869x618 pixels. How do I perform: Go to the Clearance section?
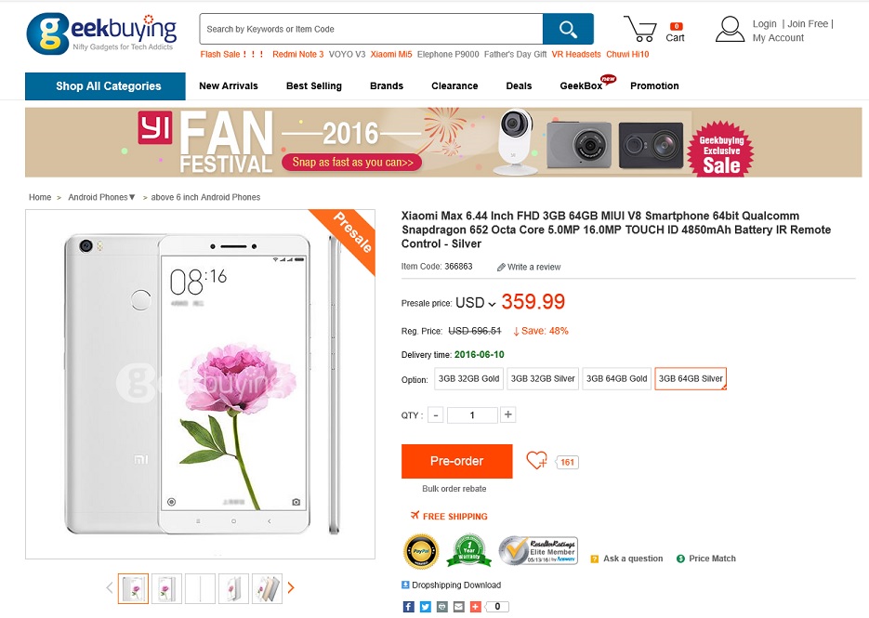[x=454, y=85]
